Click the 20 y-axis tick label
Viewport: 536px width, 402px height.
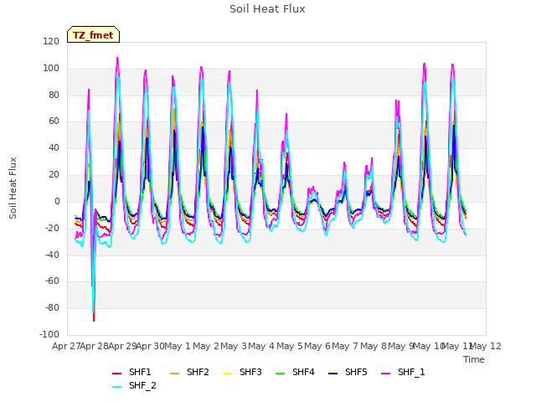tap(54, 174)
